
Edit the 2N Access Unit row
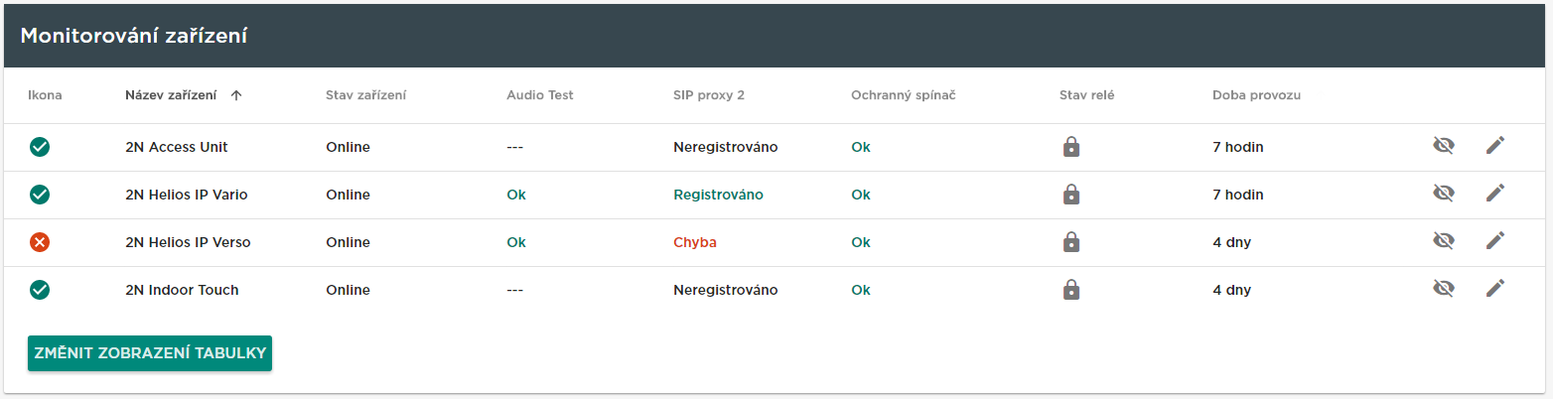pyautogui.click(x=1495, y=147)
